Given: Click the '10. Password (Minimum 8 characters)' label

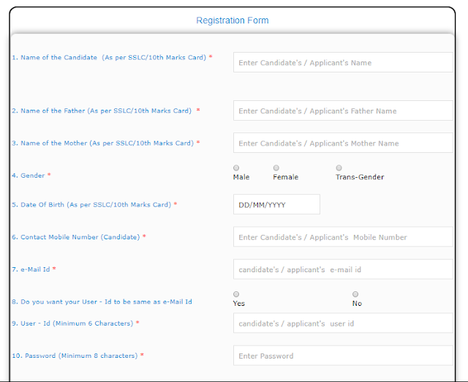Looking at the screenshot, I should [x=78, y=356].
